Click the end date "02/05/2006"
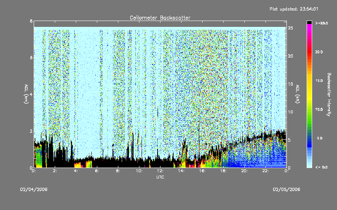 [286, 189]
